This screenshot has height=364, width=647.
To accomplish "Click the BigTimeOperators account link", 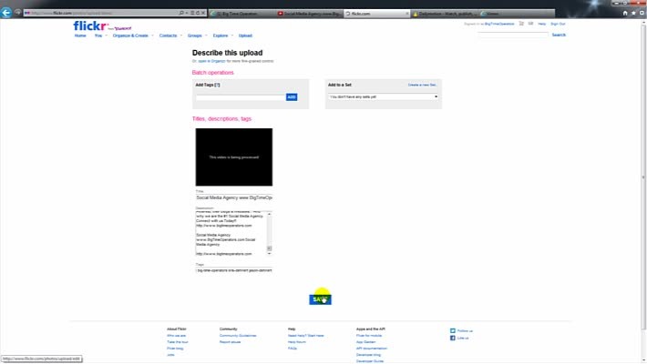I will click(499, 24).
